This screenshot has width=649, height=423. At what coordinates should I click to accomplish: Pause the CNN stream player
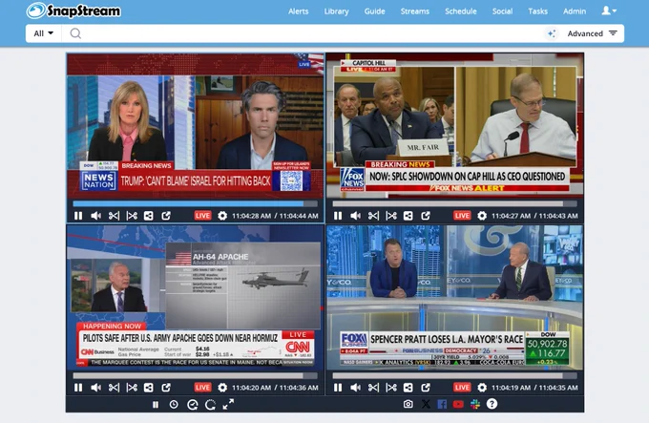tap(78, 388)
